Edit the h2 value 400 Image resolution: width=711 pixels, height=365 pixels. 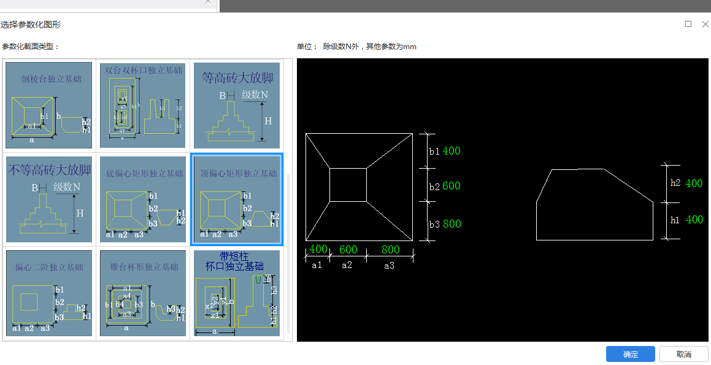click(694, 183)
